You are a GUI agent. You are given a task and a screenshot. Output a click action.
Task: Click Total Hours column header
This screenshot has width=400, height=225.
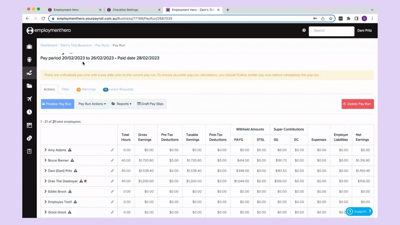(126, 137)
